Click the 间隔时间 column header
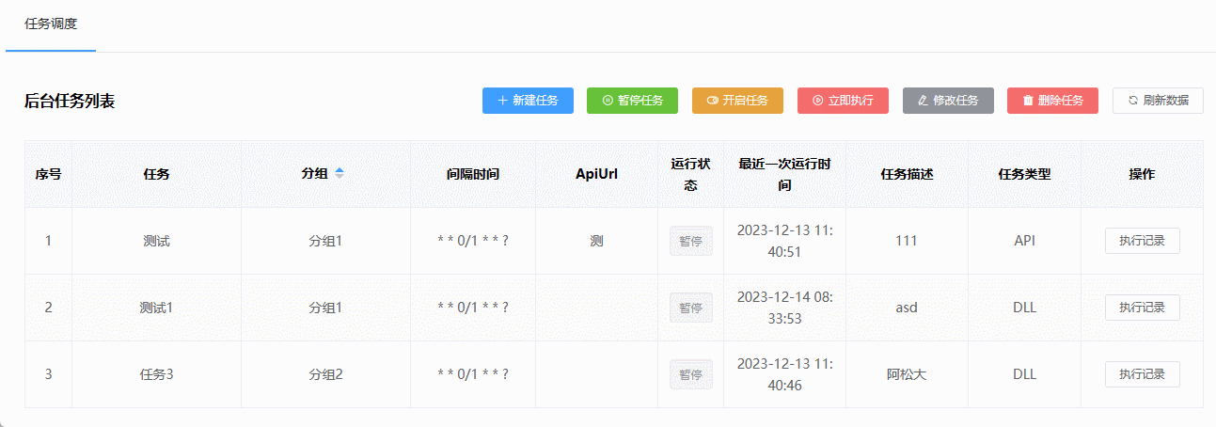 pyautogui.click(x=473, y=174)
